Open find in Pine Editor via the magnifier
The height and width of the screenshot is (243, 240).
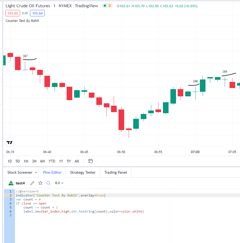click(48, 183)
